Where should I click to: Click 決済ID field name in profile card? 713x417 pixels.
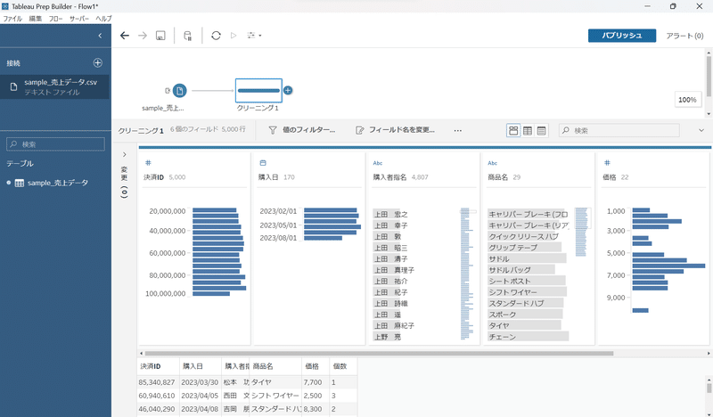click(153, 177)
